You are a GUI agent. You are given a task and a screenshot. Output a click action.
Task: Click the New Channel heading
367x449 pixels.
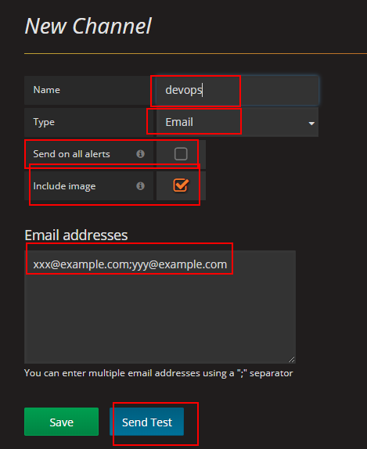tap(88, 26)
